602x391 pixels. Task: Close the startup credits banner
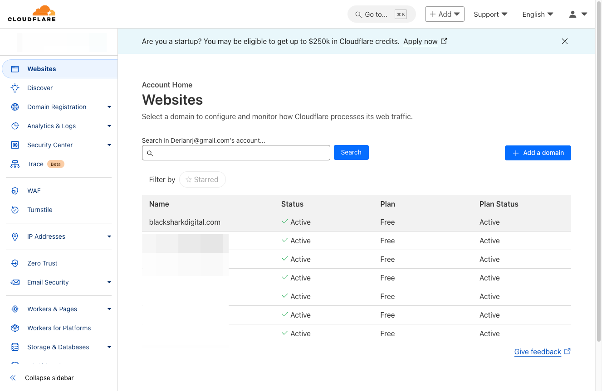[565, 41]
